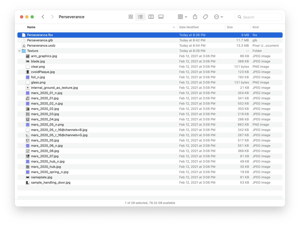Switch to list view
This screenshot has height=226, width=300.
click(140, 17)
